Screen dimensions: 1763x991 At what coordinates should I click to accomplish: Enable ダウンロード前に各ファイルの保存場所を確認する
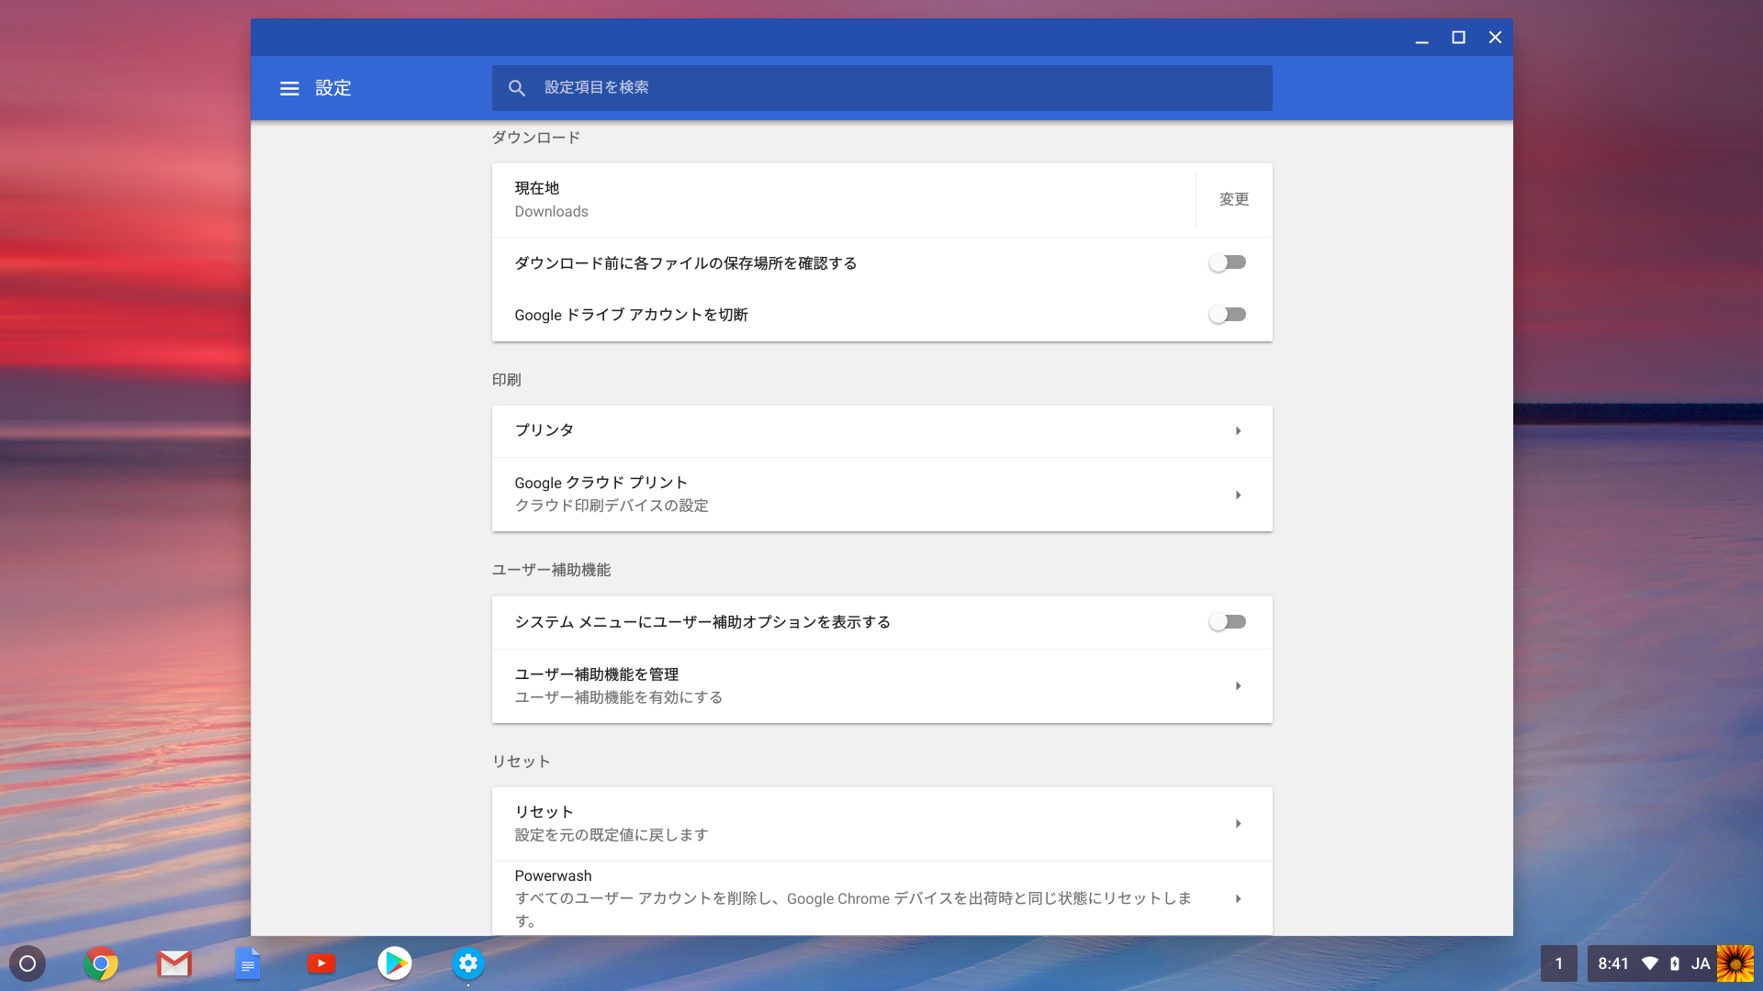coord(1228,262)
